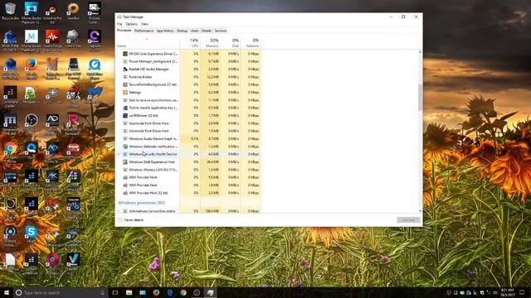This screenshot has width=531, height=298.
Task: Click the taskbar clock showing 8:21 AM
Action: (507, 292)
